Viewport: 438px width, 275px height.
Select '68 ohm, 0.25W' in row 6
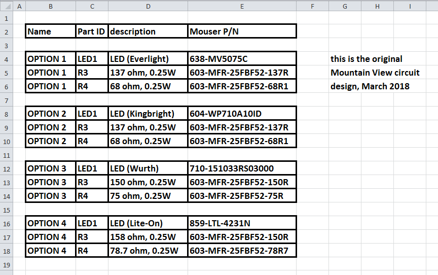click(x=148, y=86)
